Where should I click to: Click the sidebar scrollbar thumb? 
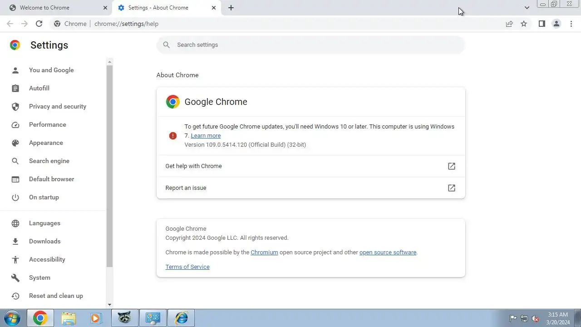click(x=109, y=166)
